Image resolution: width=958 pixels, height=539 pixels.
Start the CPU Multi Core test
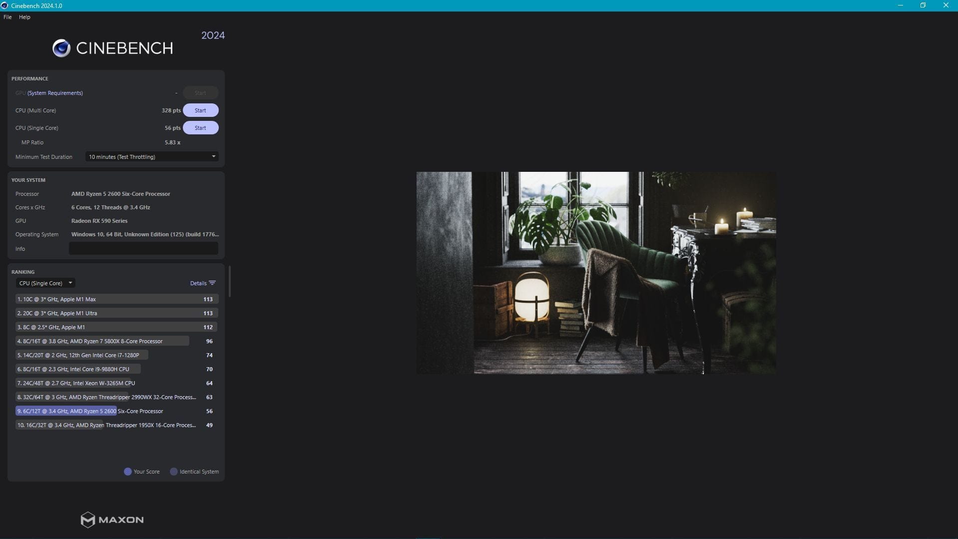[200, 110]
